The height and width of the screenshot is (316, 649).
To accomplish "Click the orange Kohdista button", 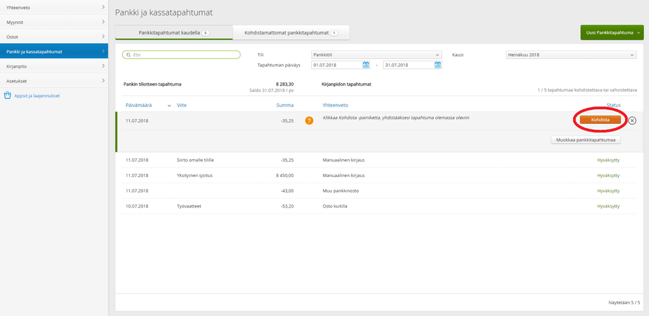I will pyautogui.click(x=600, y=119).
